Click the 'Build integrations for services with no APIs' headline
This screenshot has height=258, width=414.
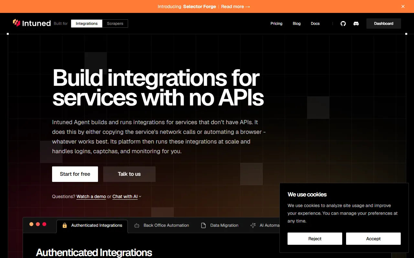tap(158, 87)
